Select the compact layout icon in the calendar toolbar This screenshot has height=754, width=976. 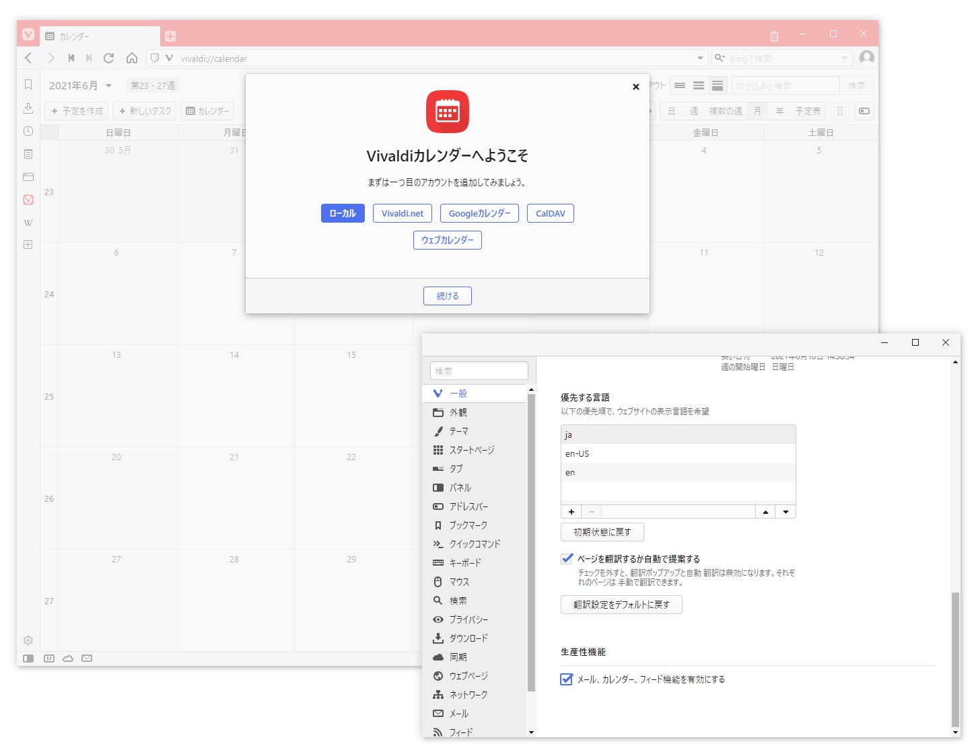(699, 85)
